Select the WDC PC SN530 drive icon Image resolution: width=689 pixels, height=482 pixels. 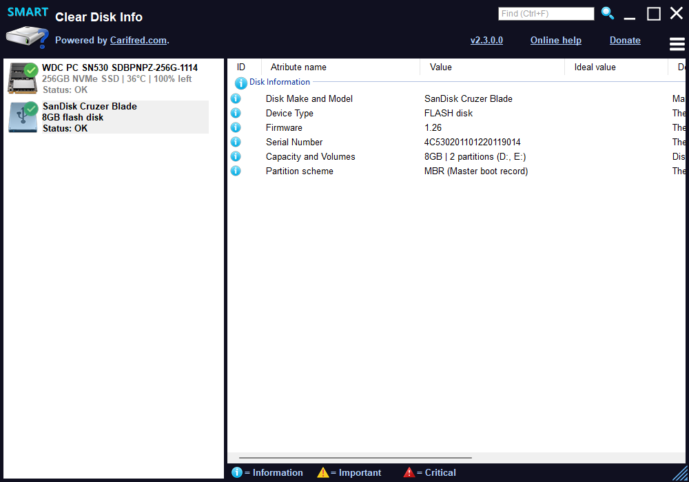(x=23, y=78)
